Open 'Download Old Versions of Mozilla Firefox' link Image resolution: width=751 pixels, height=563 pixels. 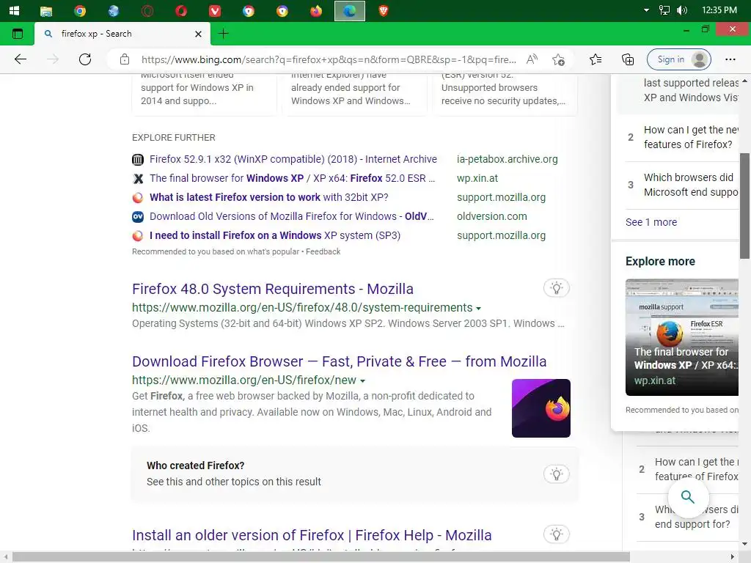pyautogui.click(x=292, y=216)
